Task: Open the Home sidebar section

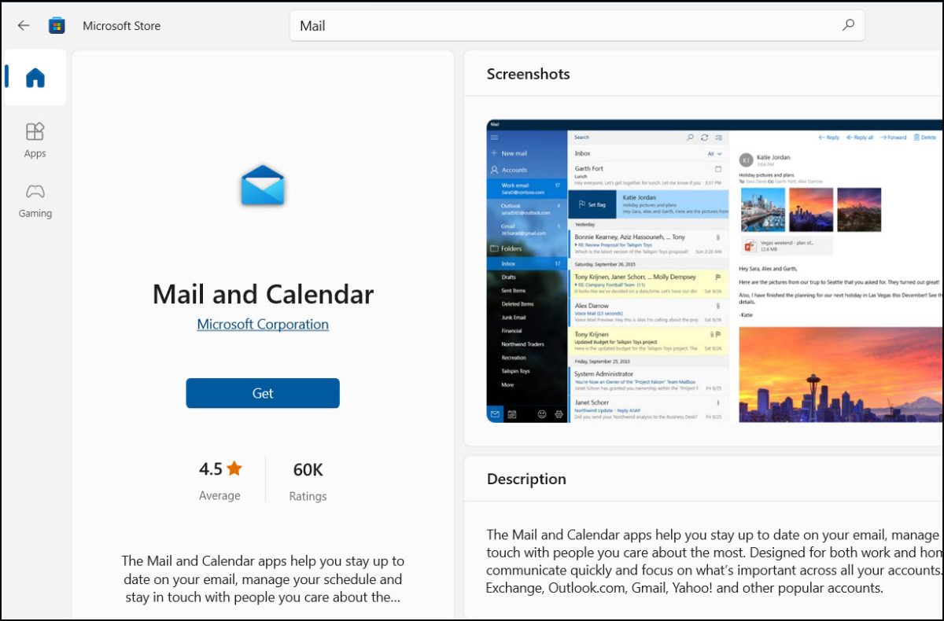Action: [x=35, y=77]
